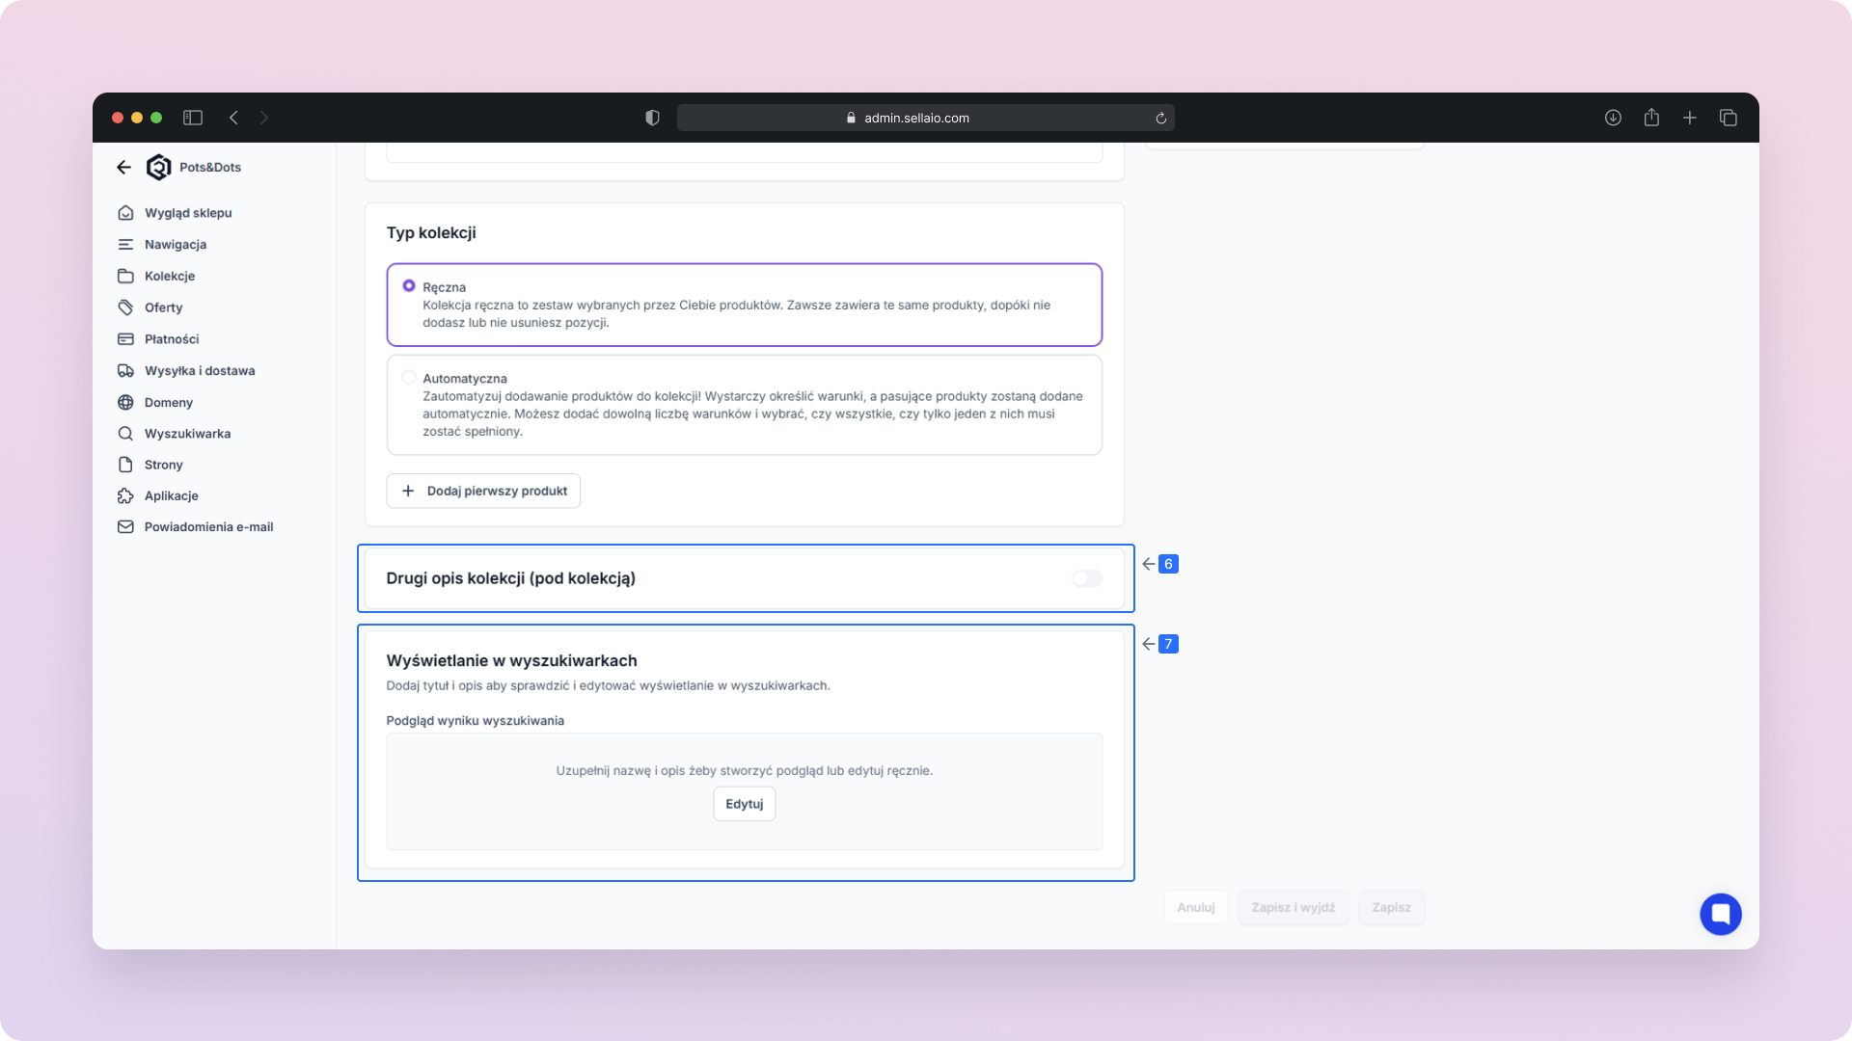Click Dodaj pierwszy produkt button

pyautogui.click(x=483, y=491)
